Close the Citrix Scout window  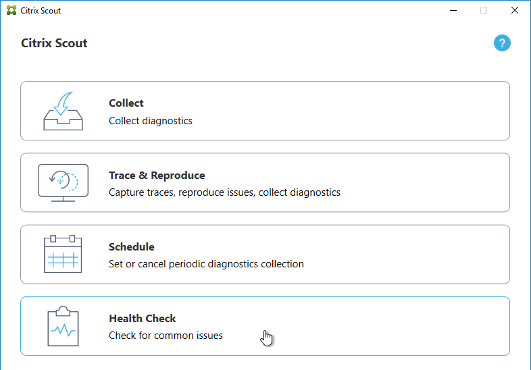coord(514,11)
